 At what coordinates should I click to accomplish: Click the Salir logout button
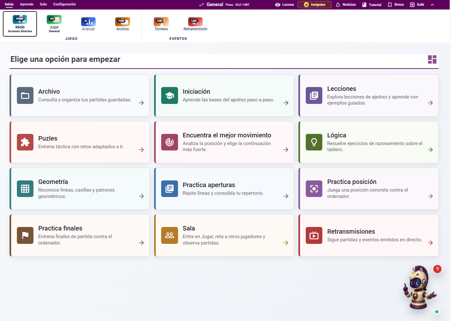click(x=417, y=5)
